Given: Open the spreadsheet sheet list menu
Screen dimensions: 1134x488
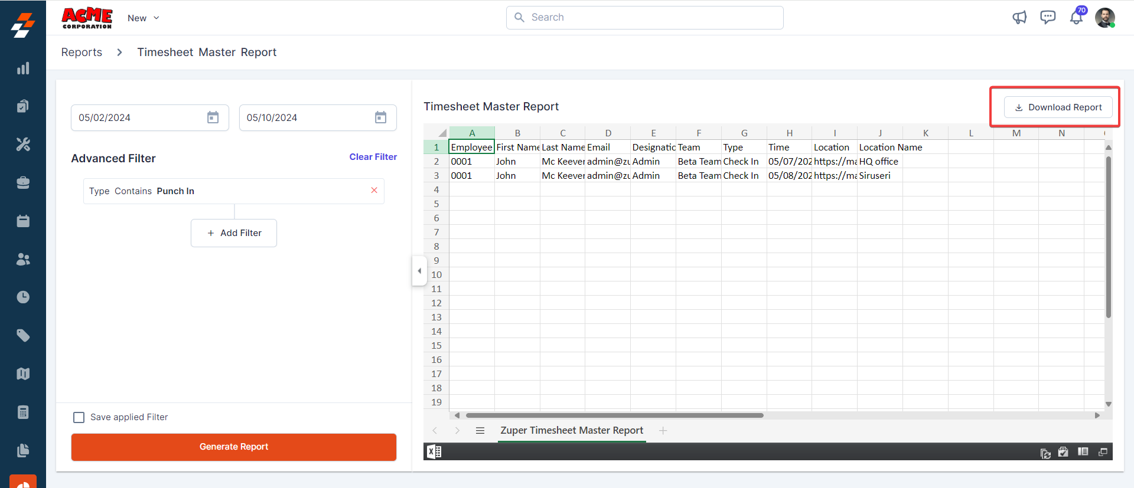Looking at the screenshot, I should (480, 431).
